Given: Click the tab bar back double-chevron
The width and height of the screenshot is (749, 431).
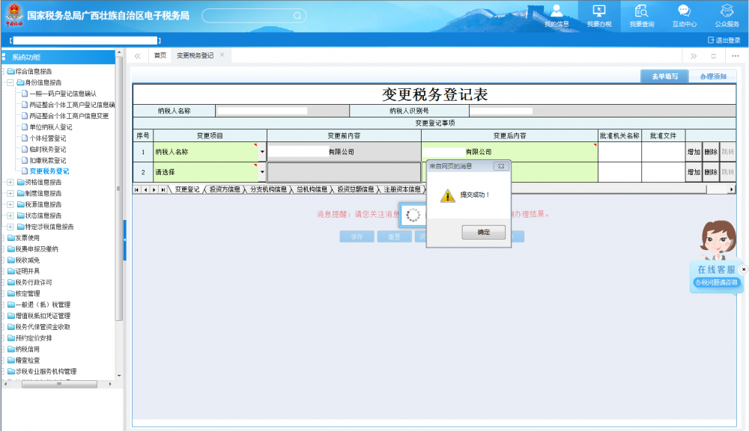Looking at the screenshot, I should point(138,56).
